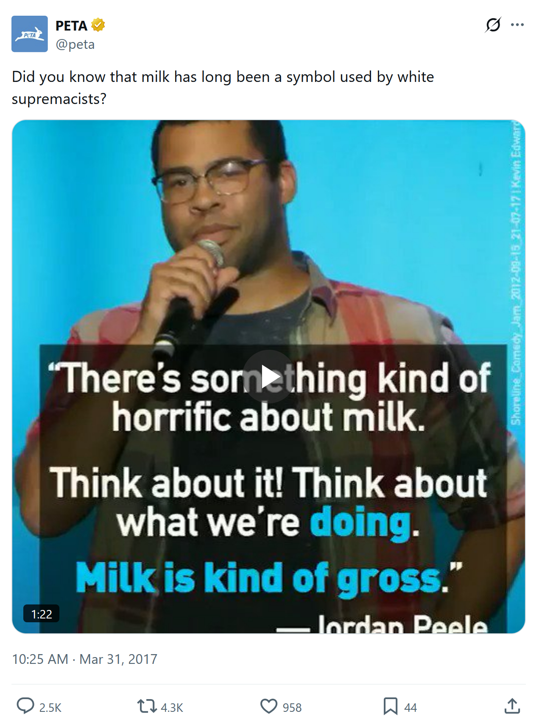Image resolution: width=539 pixels, height=725 pixels.
Task: Open the three-dot more options menu
Action: 517,25
